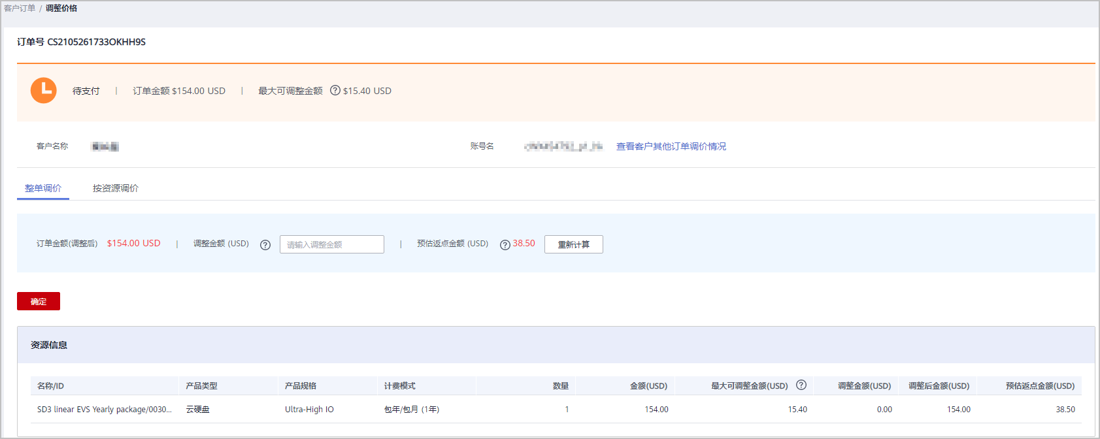Viewport: 1100px width, 439px height.
Task: Click help icon beside 最大可调整金额 in banner
Action: pos(335,91)
